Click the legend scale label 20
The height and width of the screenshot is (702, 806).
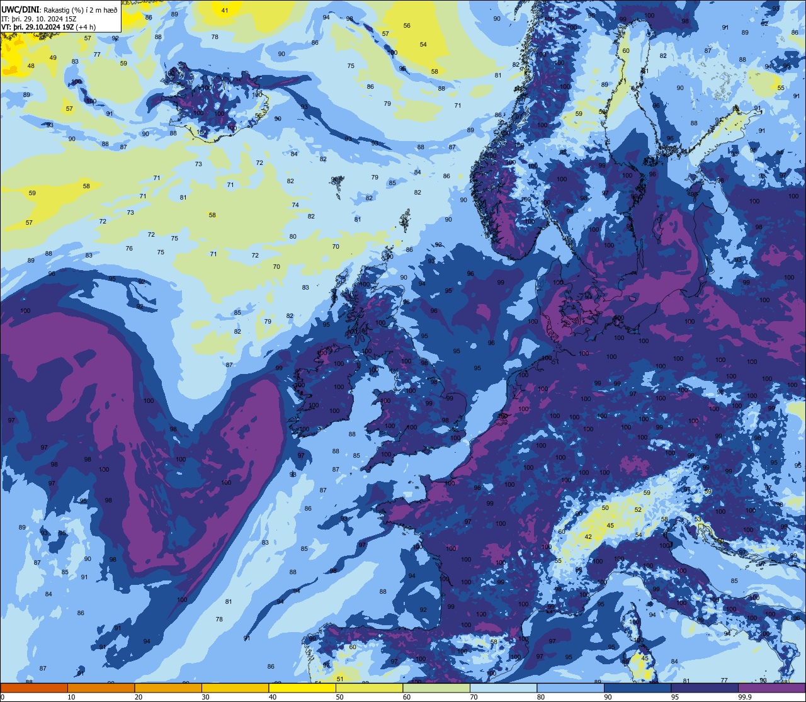pos(138,697)
